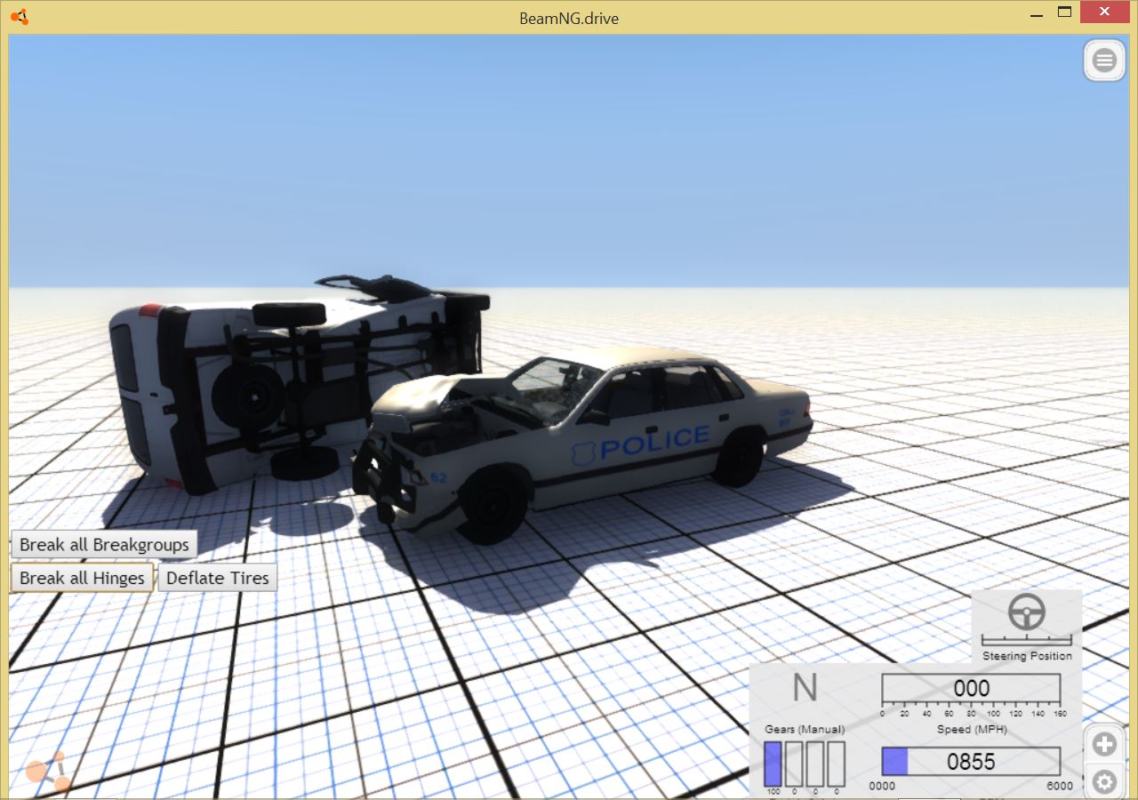The image size is (1138, 800).
Task: Click the POLICE text on the car
Action: (x=654, y=442)
